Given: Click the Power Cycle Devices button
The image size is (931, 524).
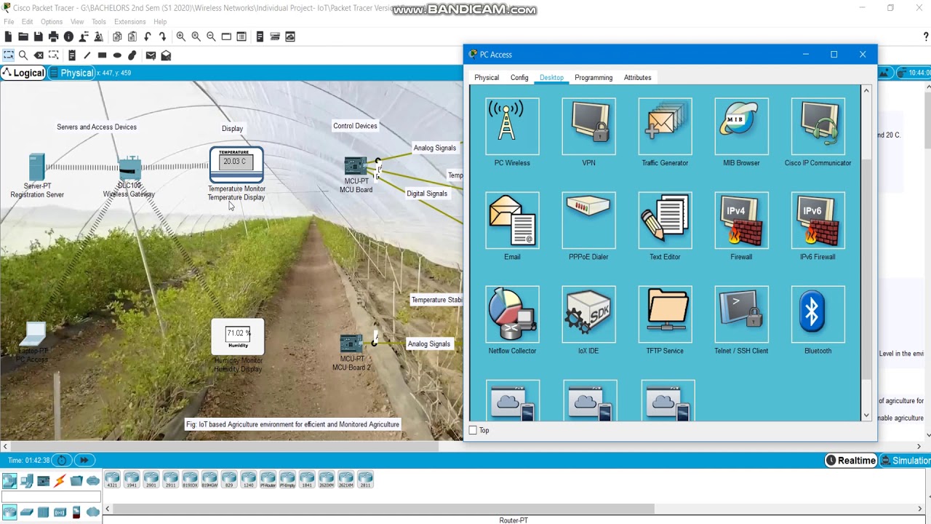Looking at the screenshot, I should [62, 460].
